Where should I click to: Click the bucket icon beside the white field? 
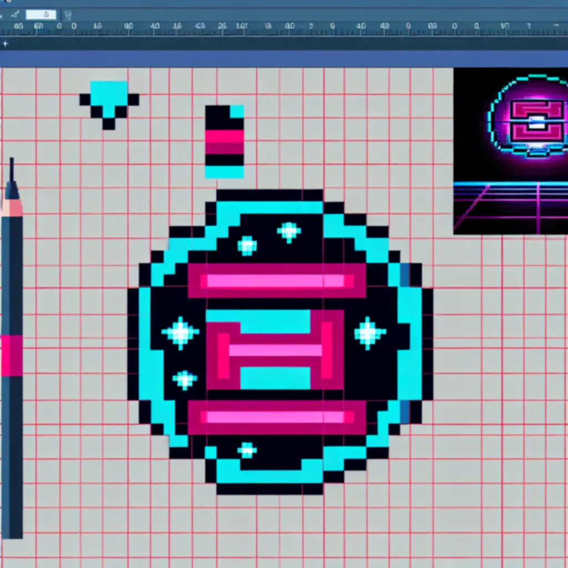(67, 15)
